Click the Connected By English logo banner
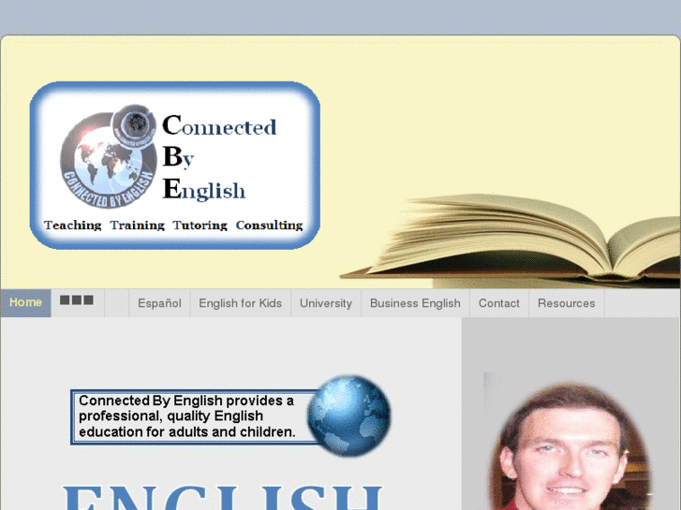Viewport: 681px width, 510px height. 175,166
